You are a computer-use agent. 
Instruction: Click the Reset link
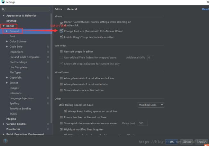[x=205, y=9]
